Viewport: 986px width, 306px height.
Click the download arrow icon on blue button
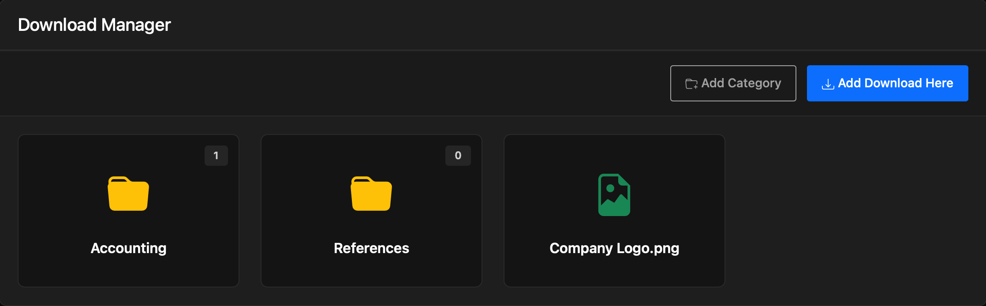(828, 84)
